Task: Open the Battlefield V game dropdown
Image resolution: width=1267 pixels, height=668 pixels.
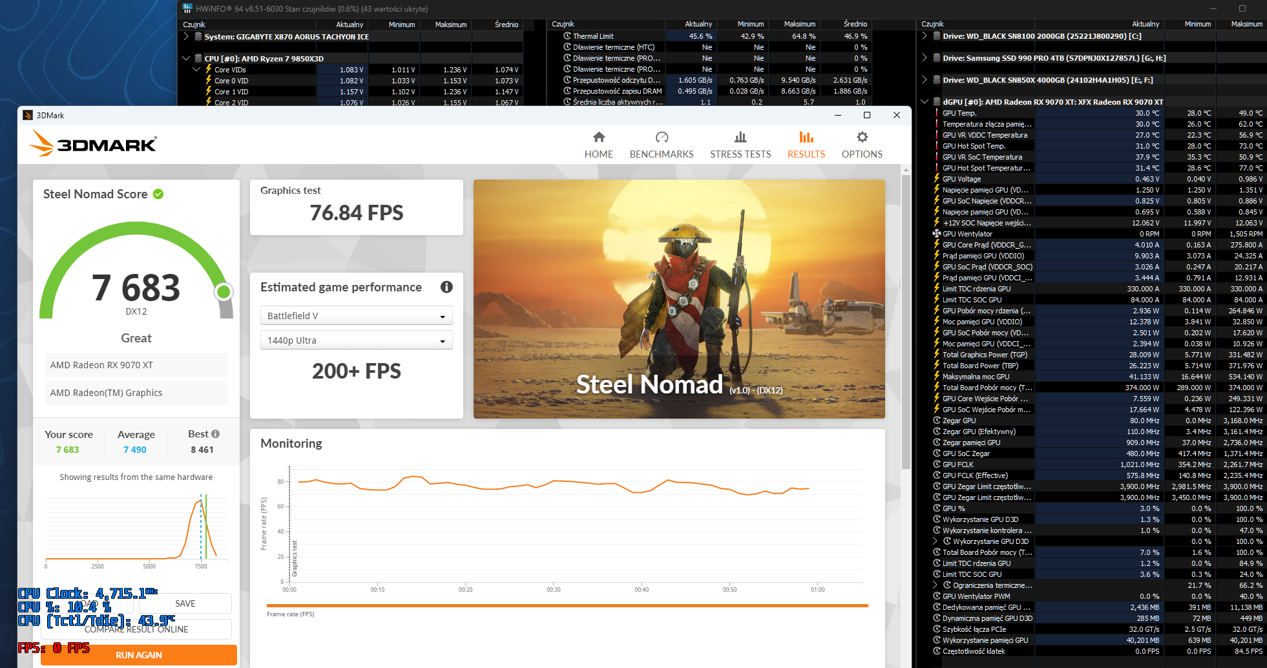Action: [356, 315]
